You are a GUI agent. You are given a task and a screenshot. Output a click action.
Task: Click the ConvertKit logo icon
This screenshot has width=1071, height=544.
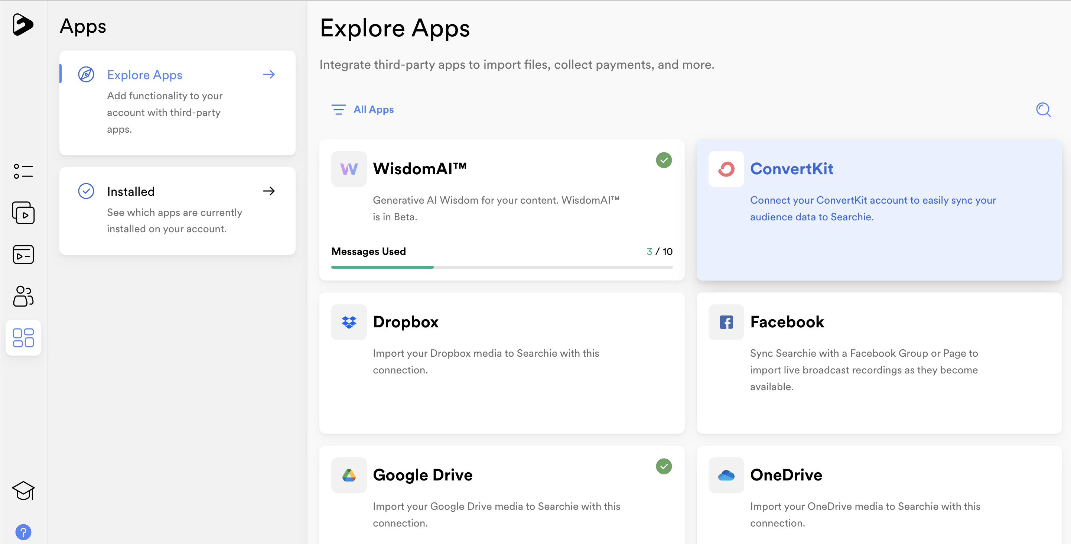tap(726, 169)
